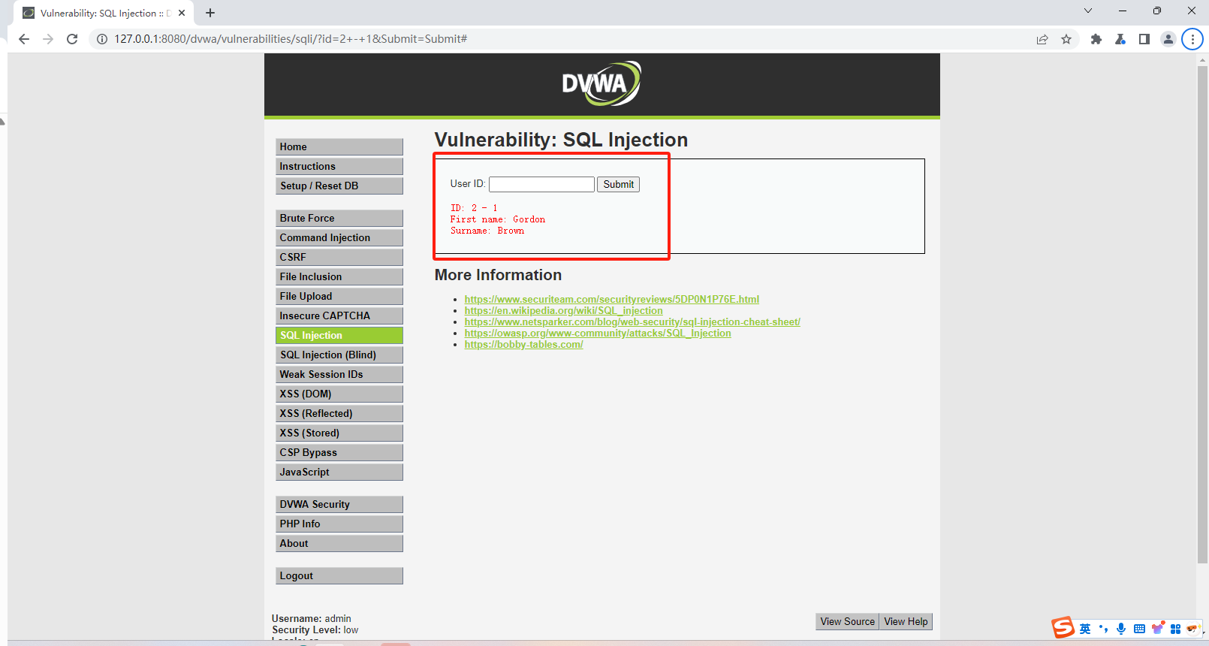Open the About page

[x=339, y=543]
